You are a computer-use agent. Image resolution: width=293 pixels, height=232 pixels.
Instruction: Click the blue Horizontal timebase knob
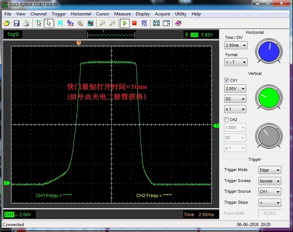[x=269, y=51]
